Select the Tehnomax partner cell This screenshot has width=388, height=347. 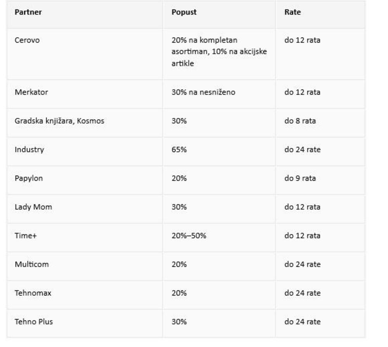tap(33, 293)
